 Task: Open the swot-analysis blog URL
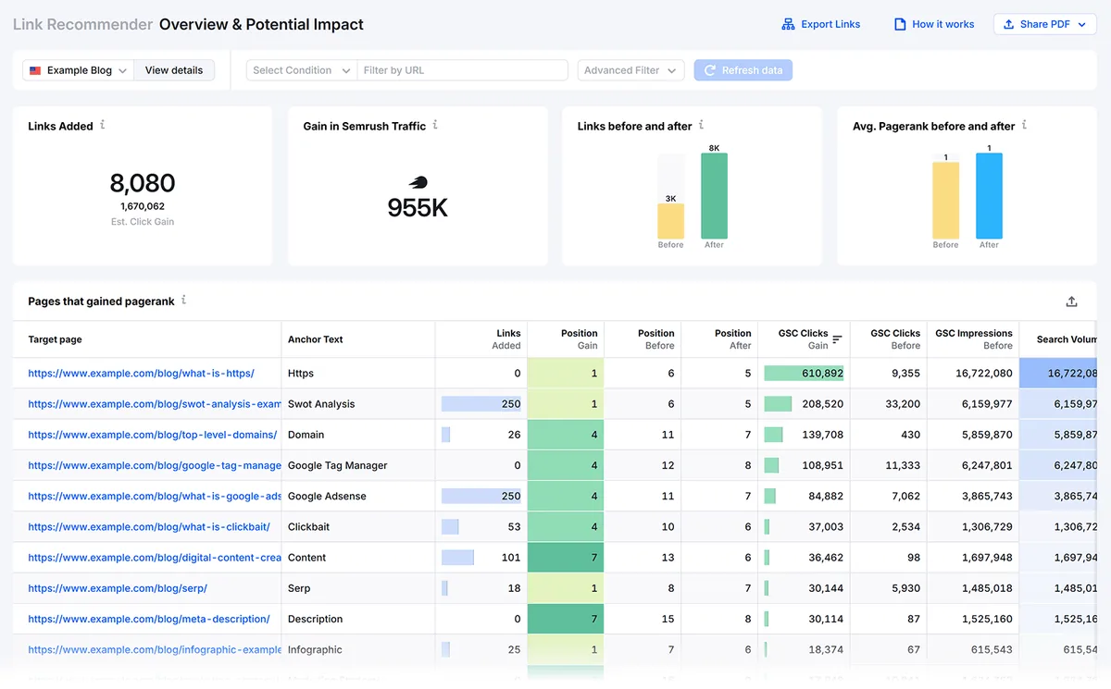(x=155, y=404)
